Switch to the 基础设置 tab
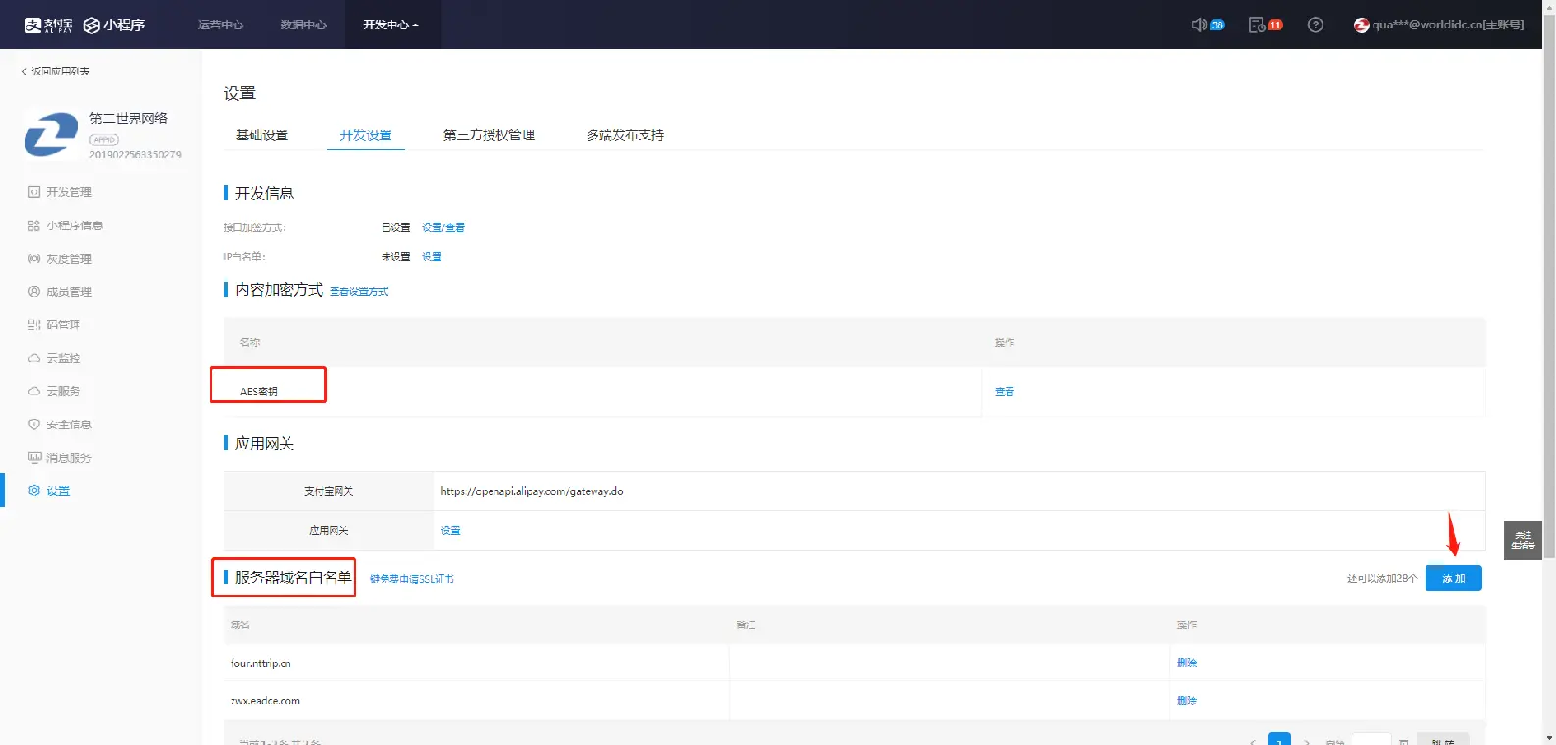 pos(262,135)
